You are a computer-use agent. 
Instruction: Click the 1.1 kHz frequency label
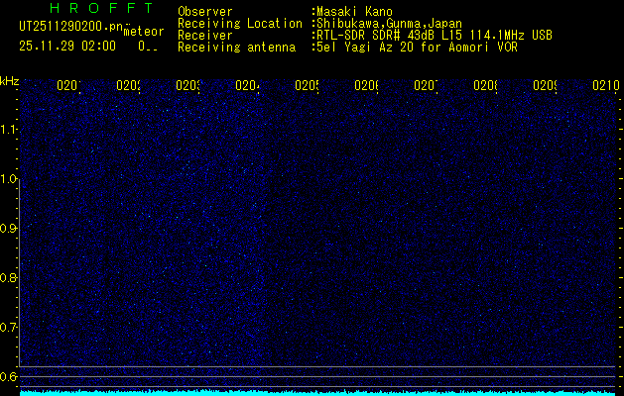[x=9, y=130]
